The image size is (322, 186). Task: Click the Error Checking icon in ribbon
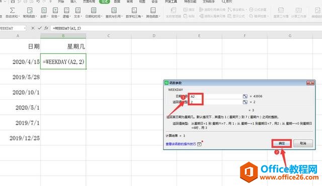tap(251, 16)
